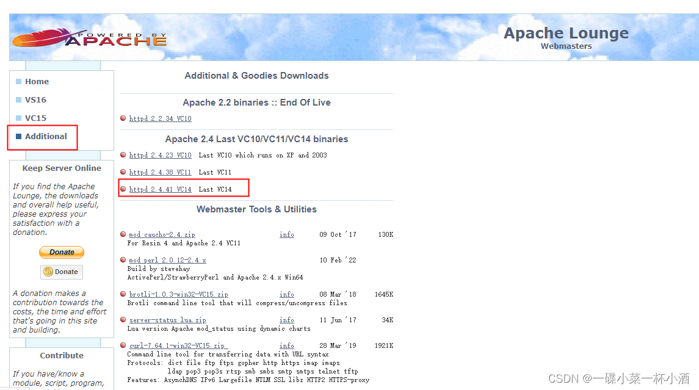Viewport: 699px width, 390px height.
Task: Select Additional in the navigation menu
Action: point(45,136)
